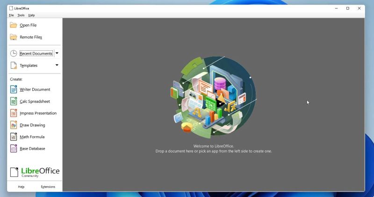Click the Extensions button
The image size is (374, 197).
click(48, 187)
